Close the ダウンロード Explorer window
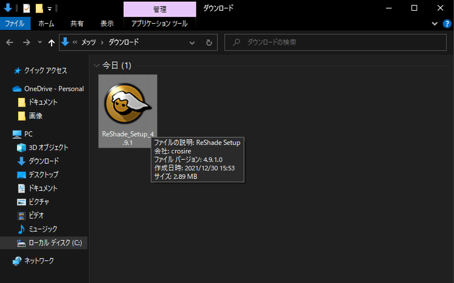This screenshot has width=454, height=283. [x=440, y=8]
